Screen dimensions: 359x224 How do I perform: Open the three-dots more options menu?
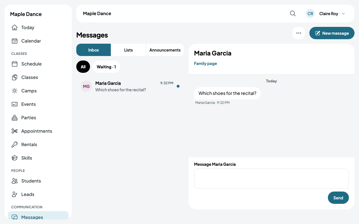pyautogui.click(x=299, y=33)
